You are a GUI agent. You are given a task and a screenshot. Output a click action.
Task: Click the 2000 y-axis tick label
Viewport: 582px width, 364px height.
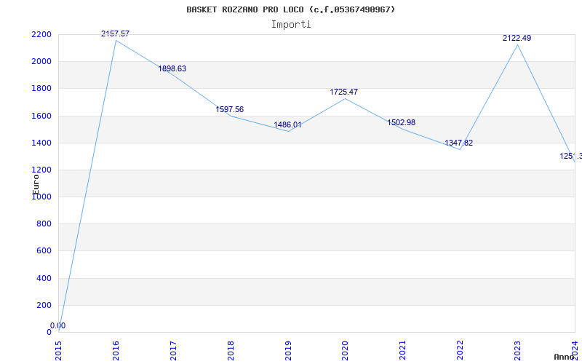point(41,62)
